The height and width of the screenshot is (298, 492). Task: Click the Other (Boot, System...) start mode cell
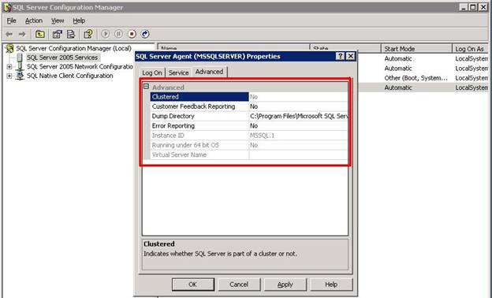[416, 78]
